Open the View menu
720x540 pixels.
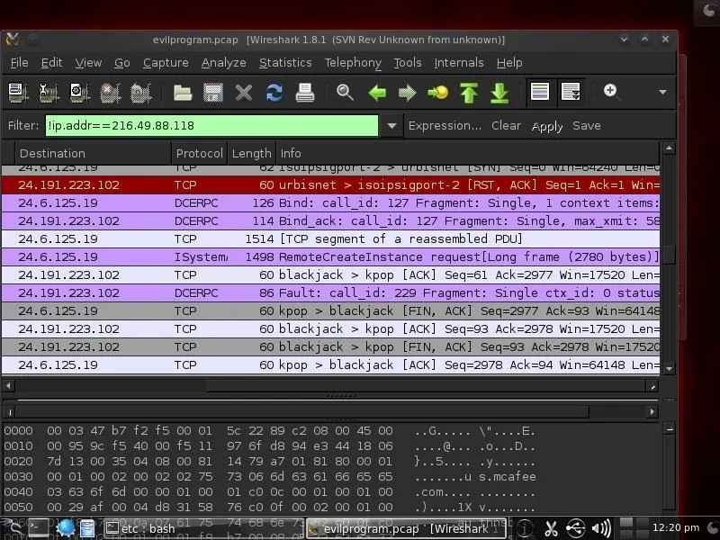point(88,62)
